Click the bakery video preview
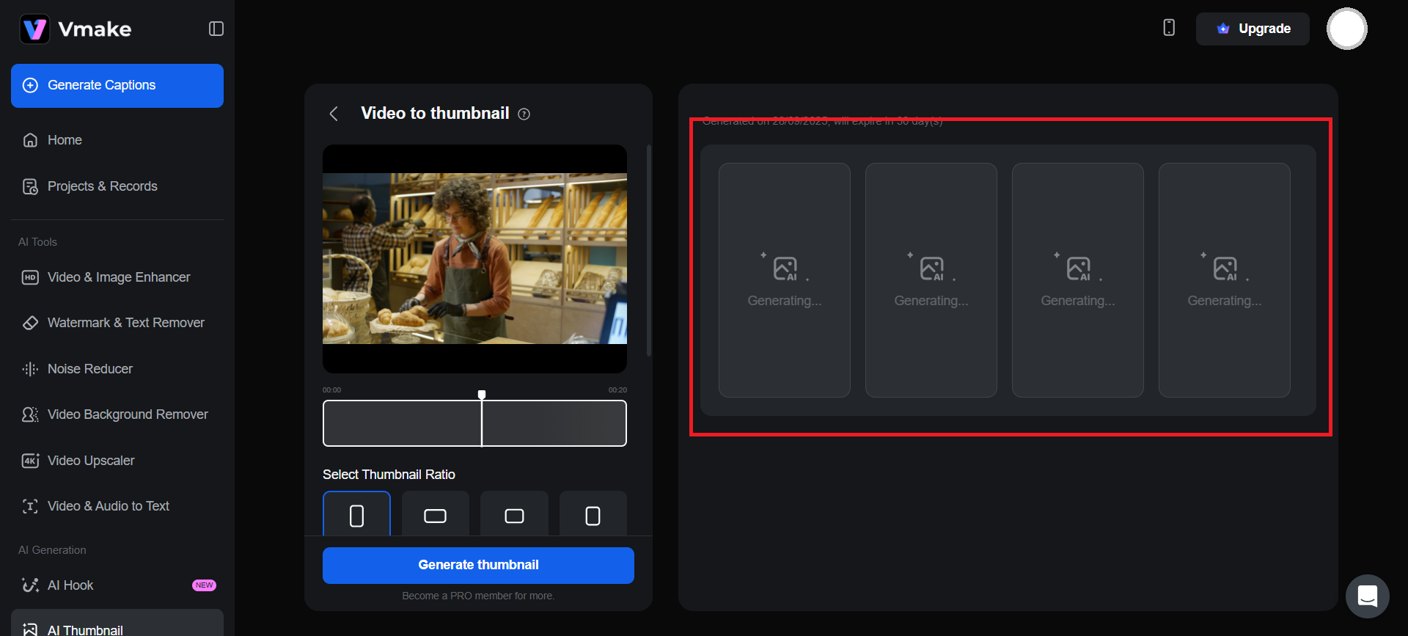Screen dimensions: 1408x636 tap(474, 258)
